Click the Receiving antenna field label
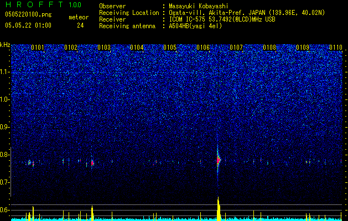This screenshot has height=221, width=348. point(127,26)
